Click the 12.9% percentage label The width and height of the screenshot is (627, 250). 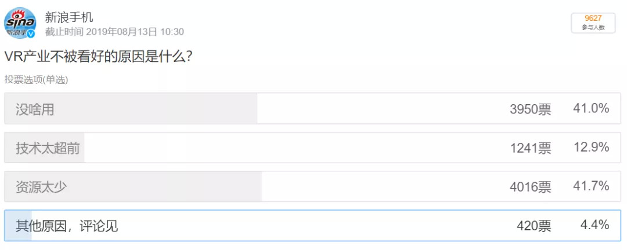click(x=592, y=147)
